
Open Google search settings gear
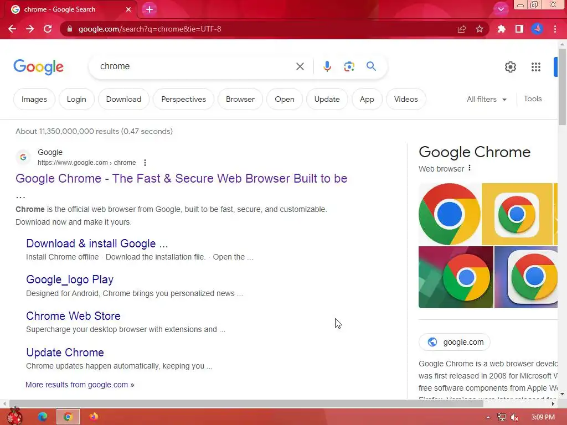pos(510,67)
